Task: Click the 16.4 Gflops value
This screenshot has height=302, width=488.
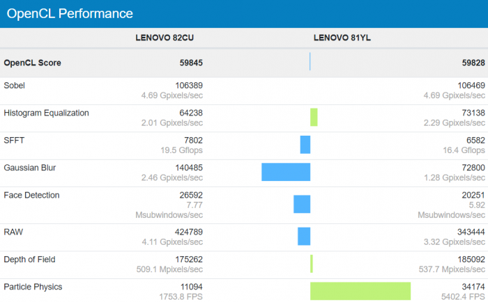Action: (x=464, y=150)
